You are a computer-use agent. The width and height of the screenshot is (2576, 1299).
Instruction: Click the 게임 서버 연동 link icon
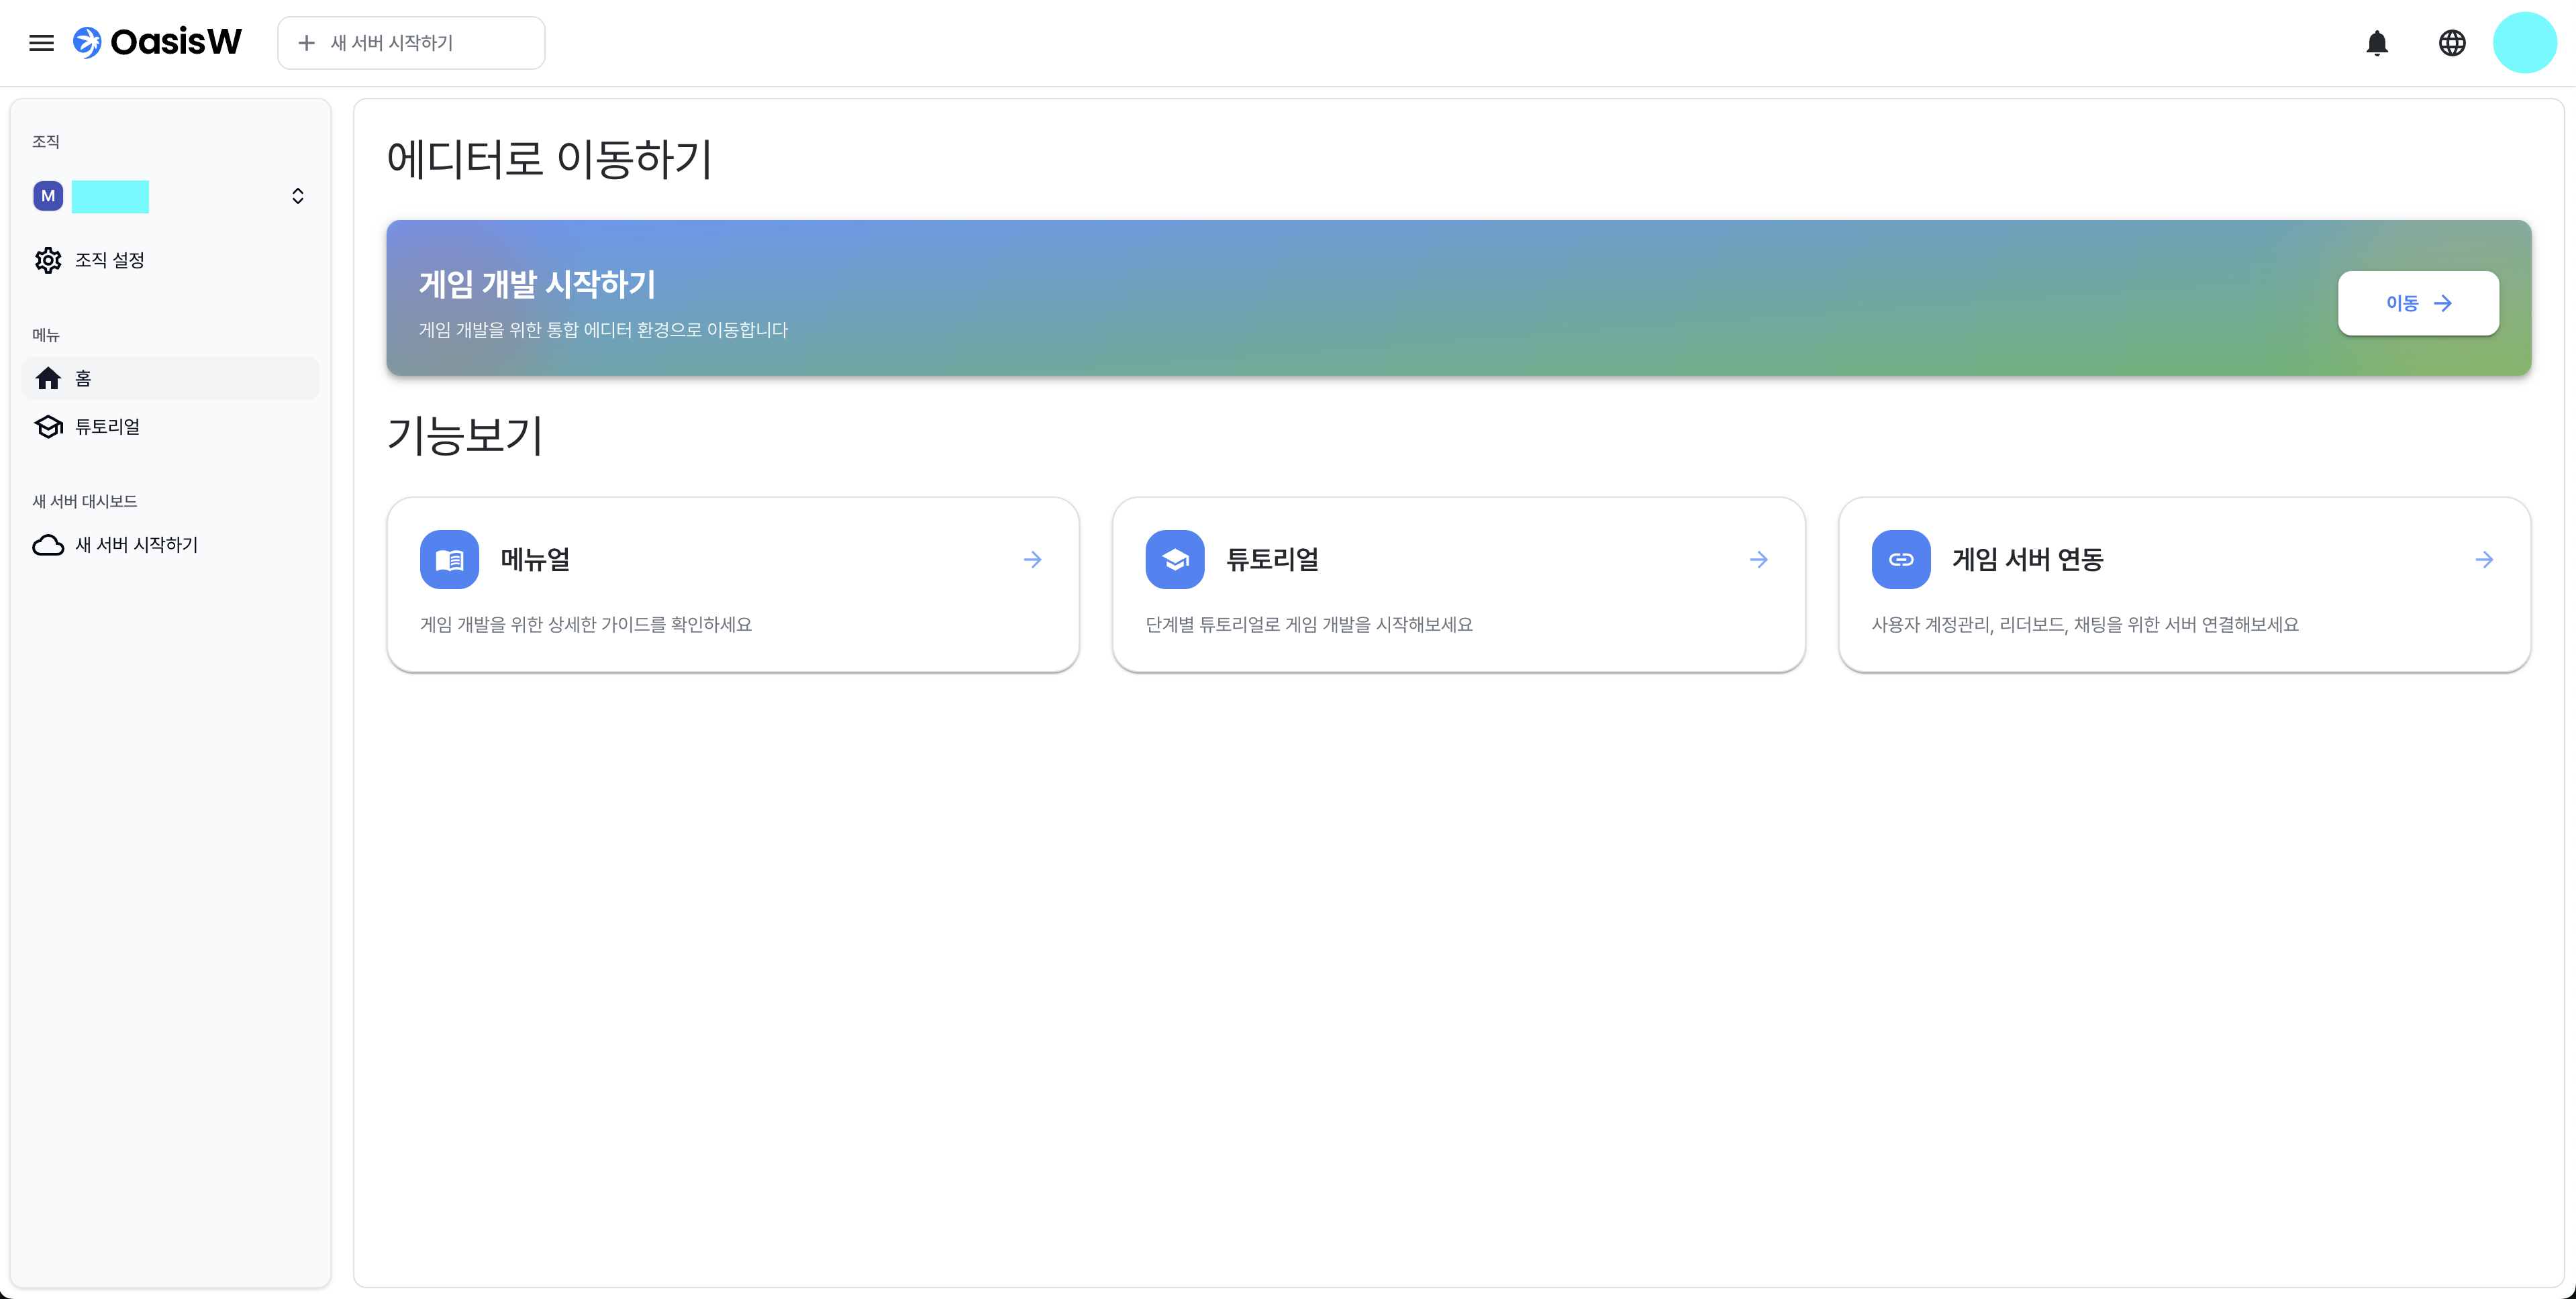tap(1900, 559)
